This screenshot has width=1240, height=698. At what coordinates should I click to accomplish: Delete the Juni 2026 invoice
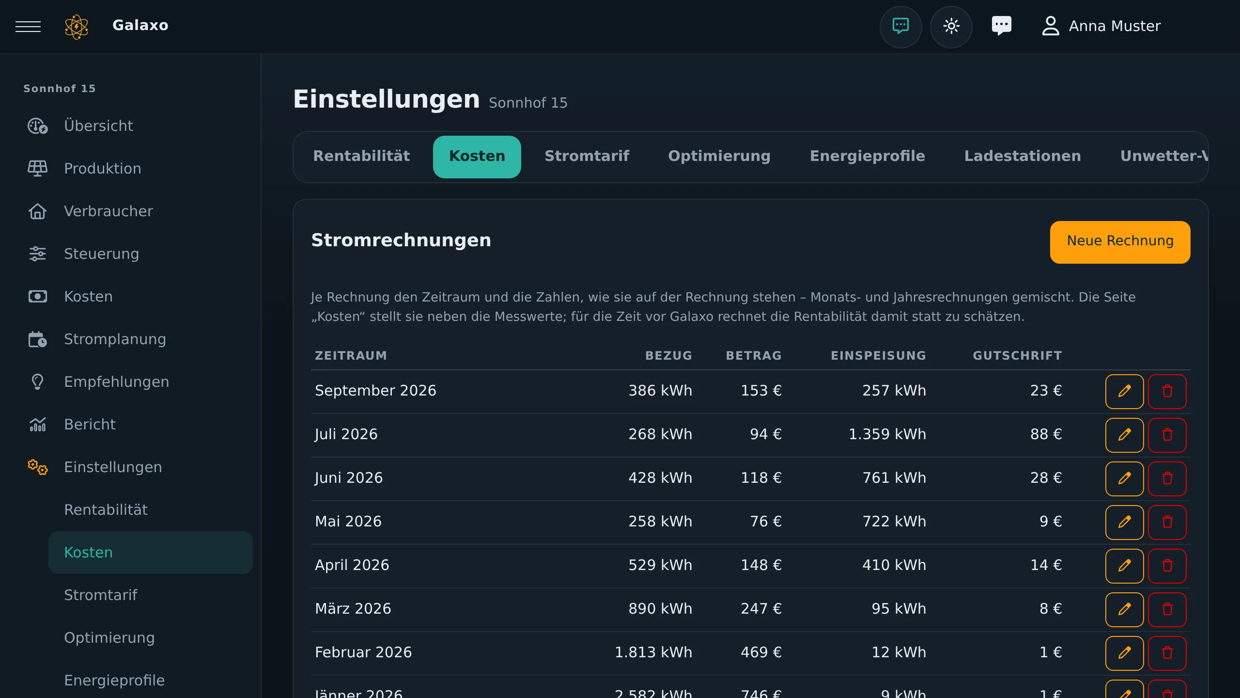pos(1167,478)
